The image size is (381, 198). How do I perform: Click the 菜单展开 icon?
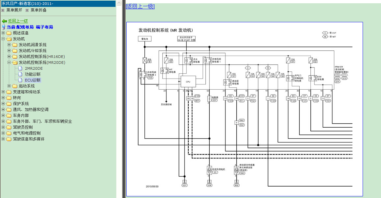[x=3, y=10]
